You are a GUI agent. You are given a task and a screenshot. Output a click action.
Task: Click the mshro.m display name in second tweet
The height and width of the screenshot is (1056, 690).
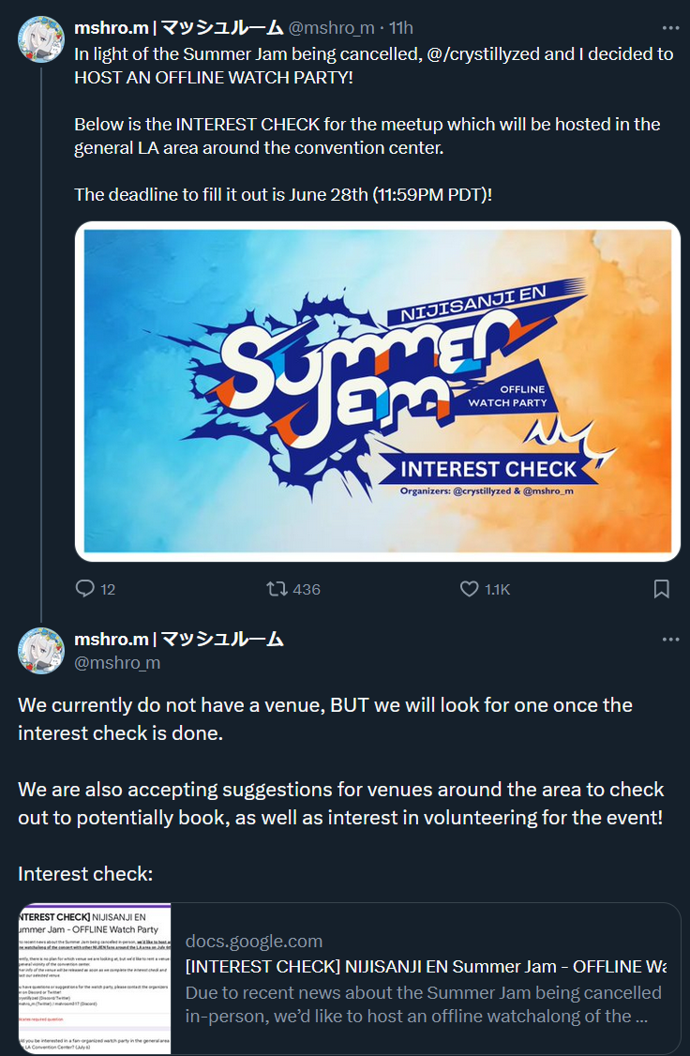(x=178, y=639)
